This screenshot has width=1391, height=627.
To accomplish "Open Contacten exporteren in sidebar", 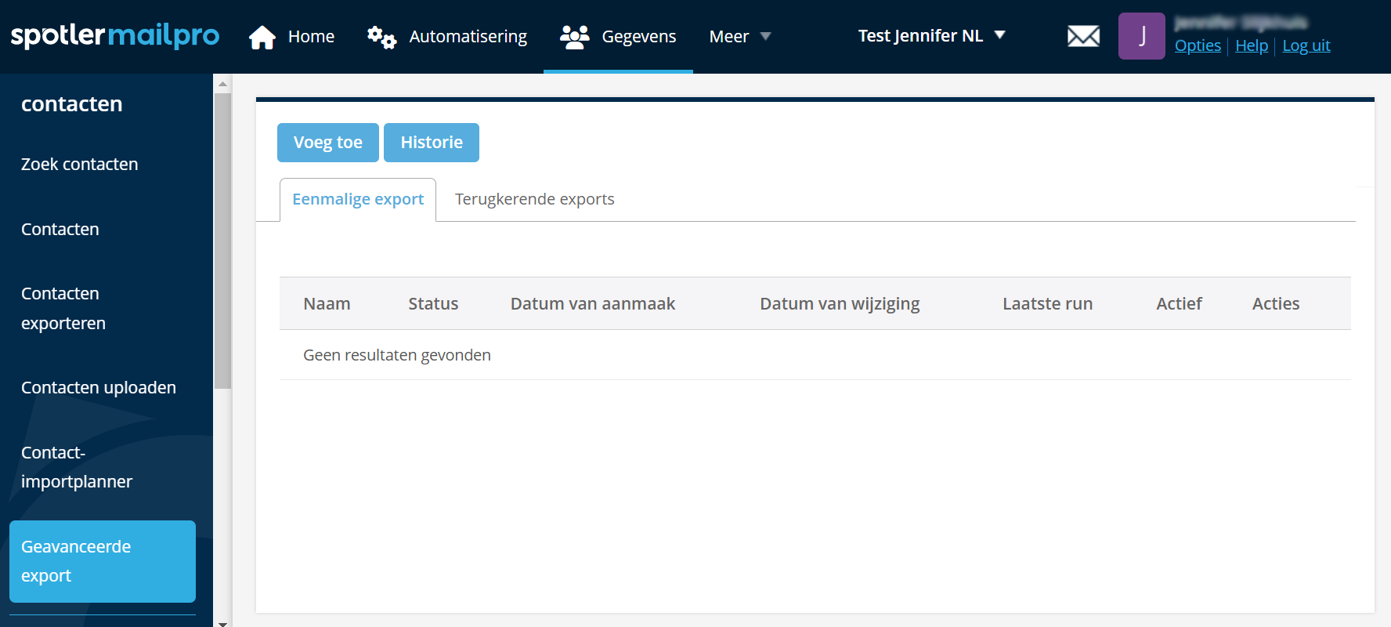I will 63,308.
